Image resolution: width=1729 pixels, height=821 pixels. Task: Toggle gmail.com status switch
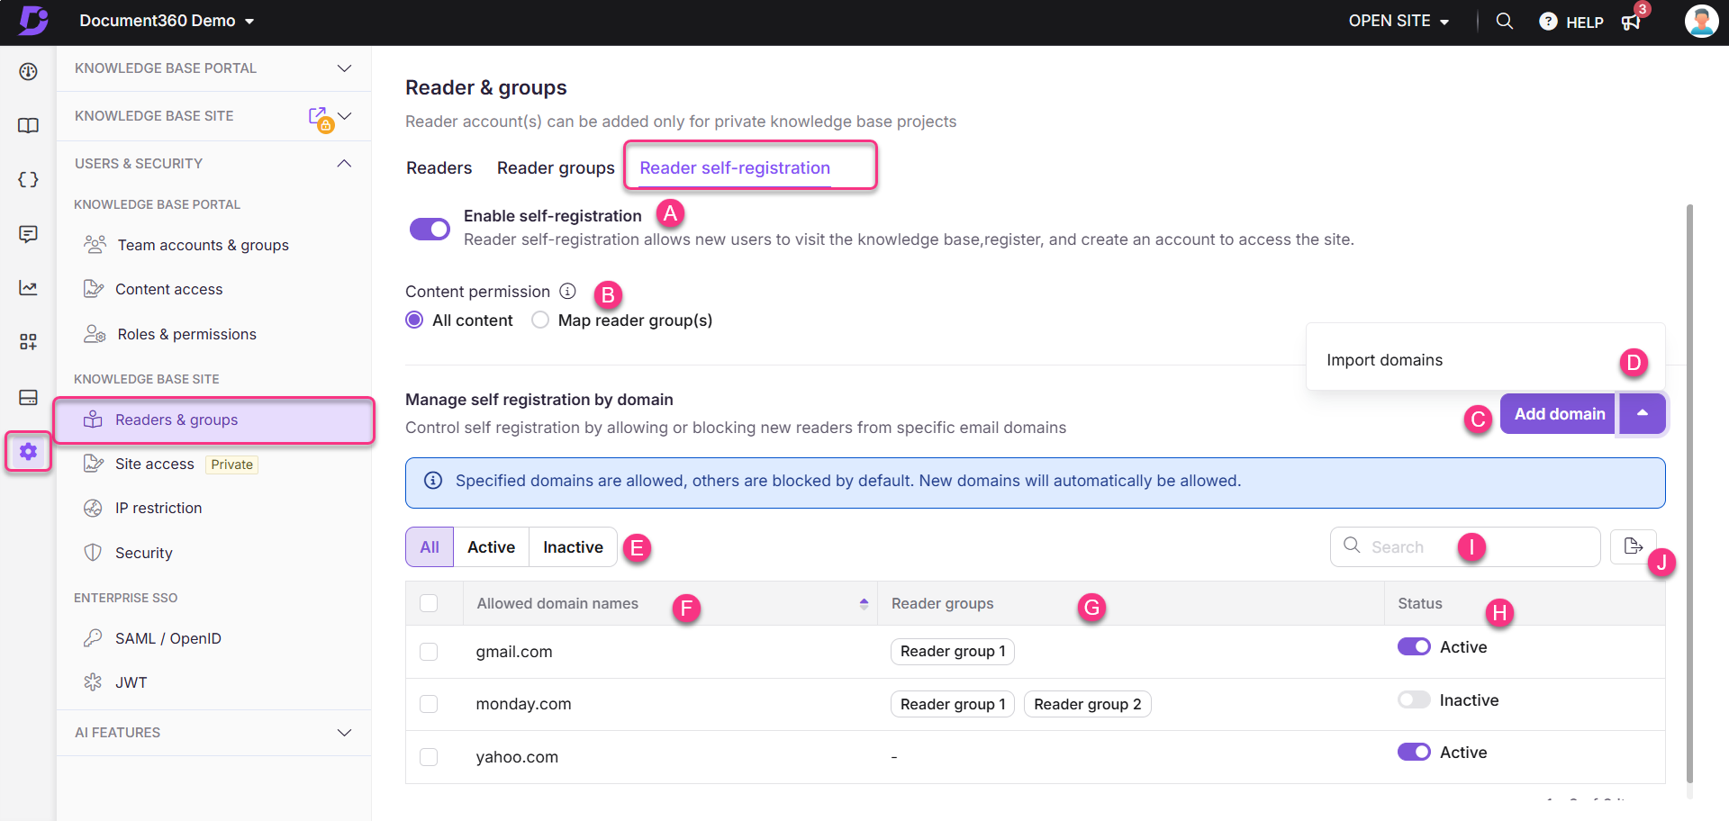(x=1414, y=646)
